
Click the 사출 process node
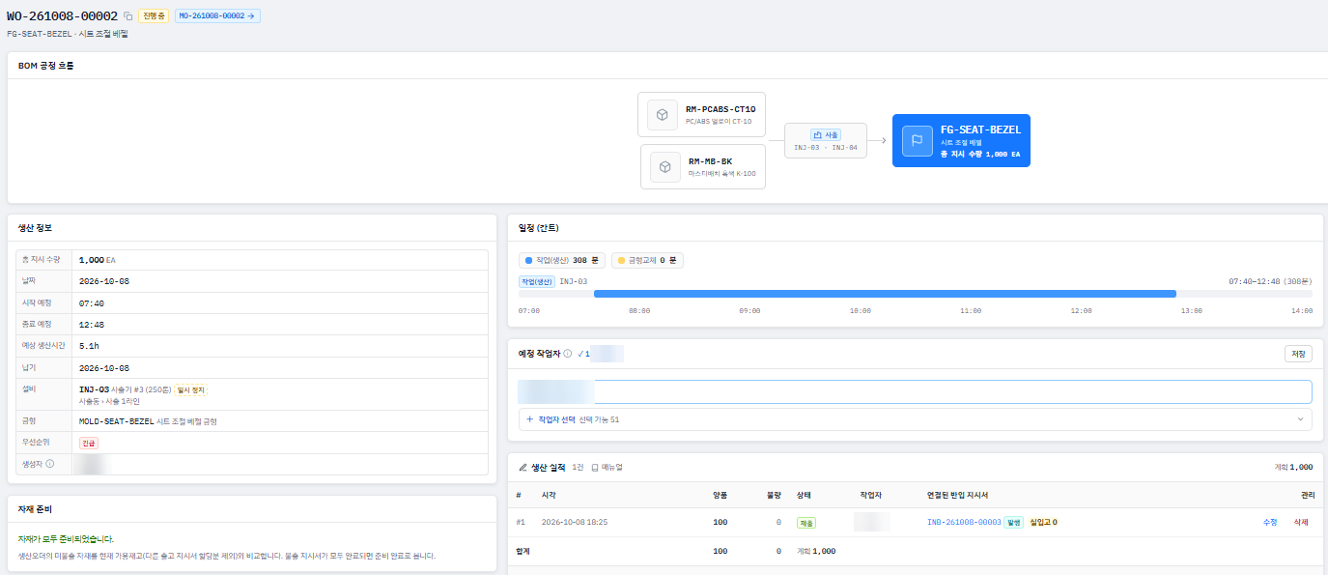point(826,140)
